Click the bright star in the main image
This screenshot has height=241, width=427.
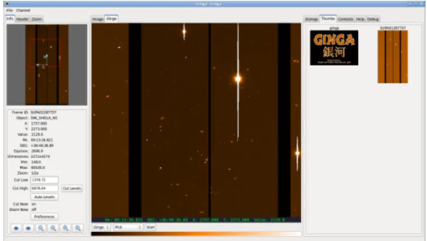pos(238,79)
